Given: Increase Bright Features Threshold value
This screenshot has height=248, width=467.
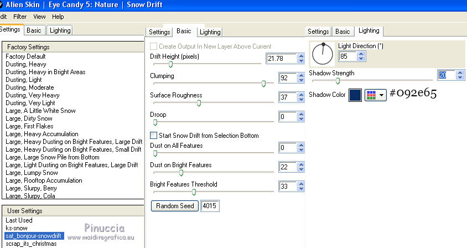Looking at the screenshot, I should tap(301, 184).
